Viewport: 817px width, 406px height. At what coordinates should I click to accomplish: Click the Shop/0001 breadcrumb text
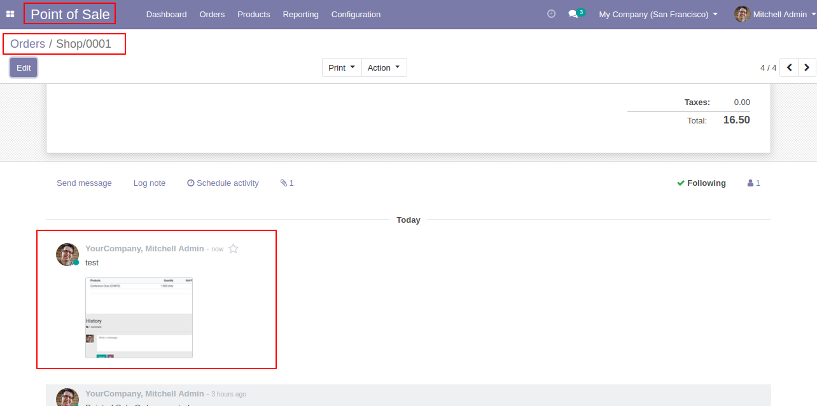click(x=83, y=44)
